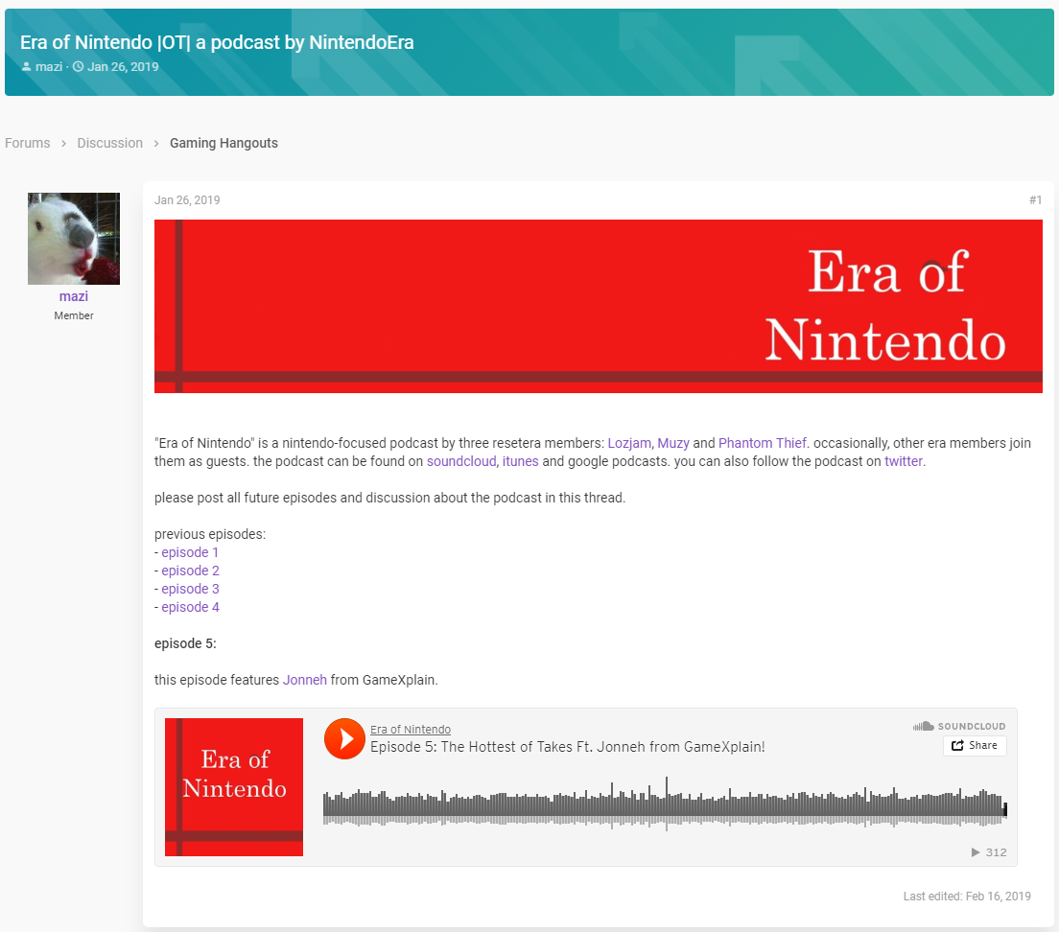
Task: Open the Muzy member link
Action: coord(673,443)
